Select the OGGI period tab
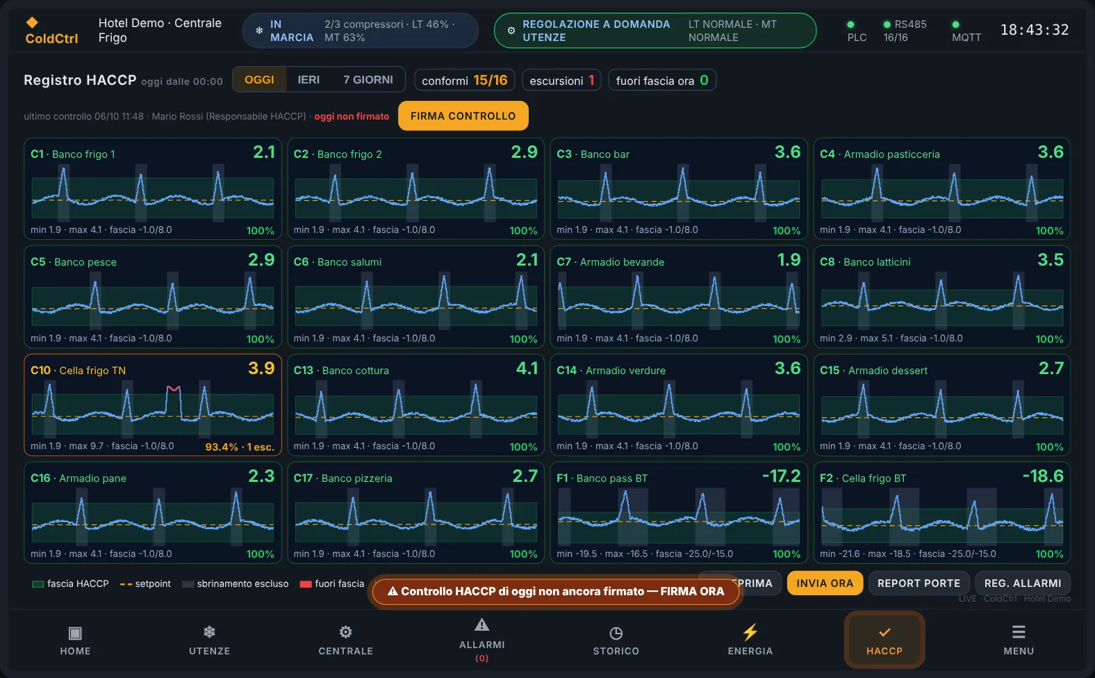Image resolution: width=1095 pixels, height=678 pixels. (259, 80)
